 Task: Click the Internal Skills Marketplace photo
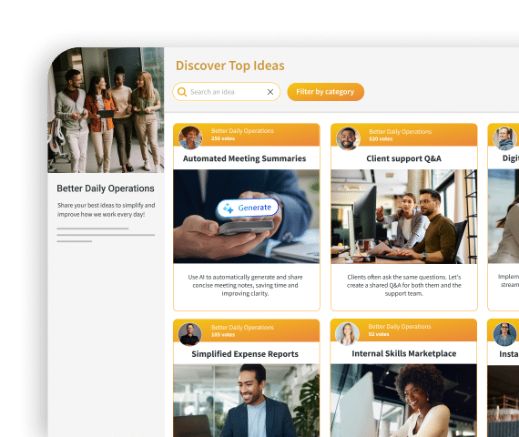[x=403, y=401]
